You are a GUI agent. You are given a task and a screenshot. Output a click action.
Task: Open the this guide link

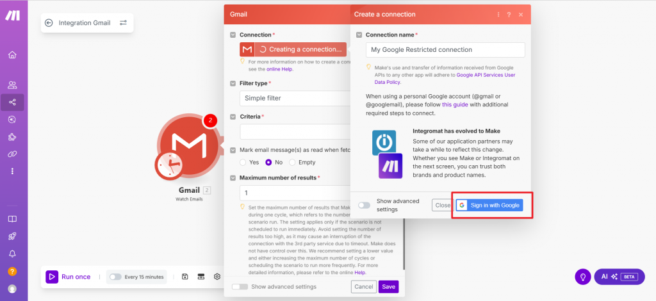[x=455, y=104]
